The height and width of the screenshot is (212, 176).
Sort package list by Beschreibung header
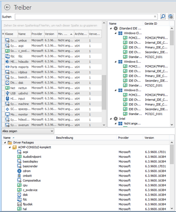click(86, 138)
